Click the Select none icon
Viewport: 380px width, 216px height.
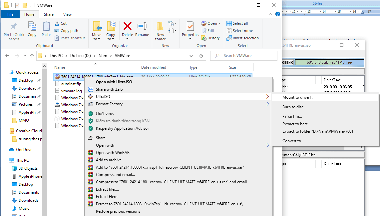coord(229,31)
